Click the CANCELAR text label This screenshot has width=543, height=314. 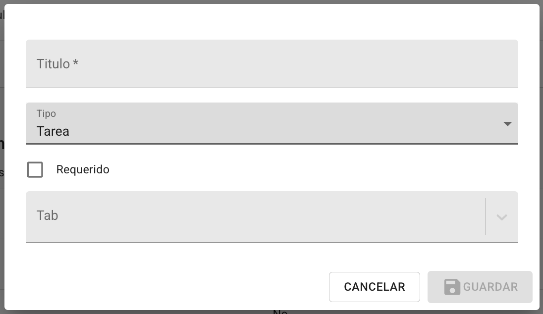[375, 287]
